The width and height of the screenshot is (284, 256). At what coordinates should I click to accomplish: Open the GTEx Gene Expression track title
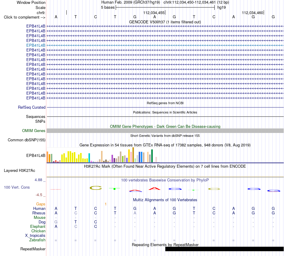165,145
